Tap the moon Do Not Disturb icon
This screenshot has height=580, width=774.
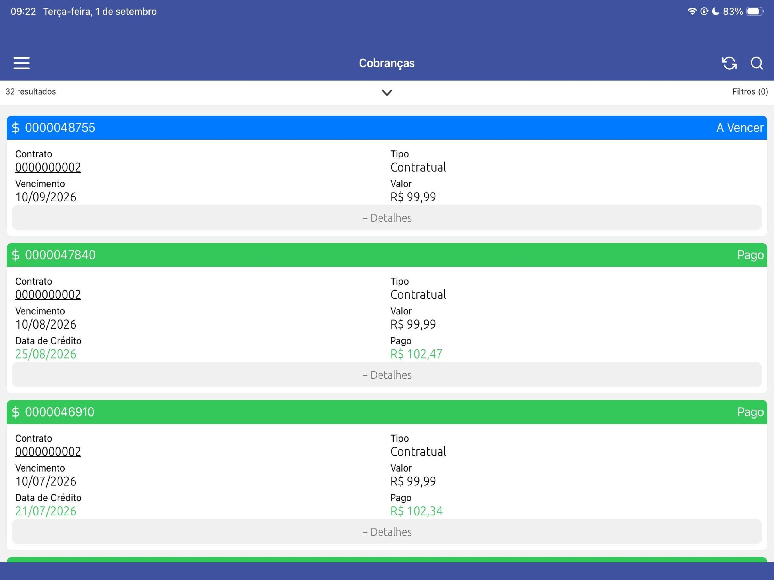(716, 12)
